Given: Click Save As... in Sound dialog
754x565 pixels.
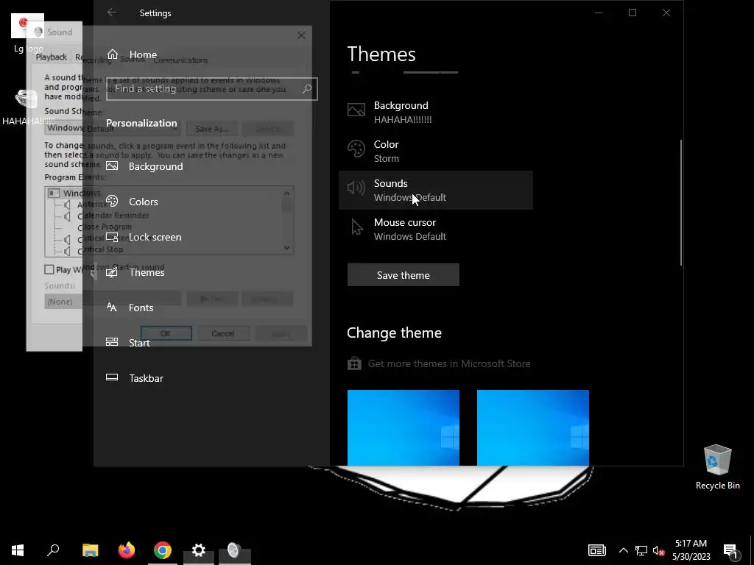Looking at the screenshot, I should pos(212,129).
